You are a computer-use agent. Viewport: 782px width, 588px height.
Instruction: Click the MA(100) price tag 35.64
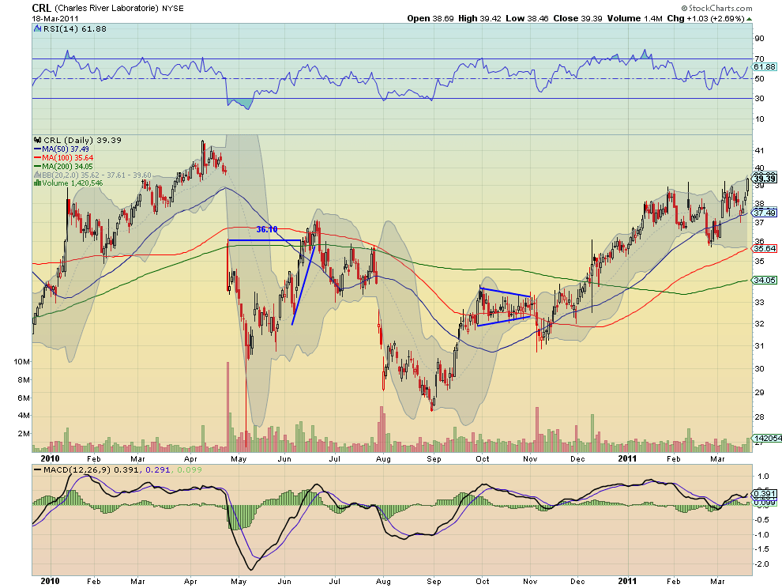[765, 249]
